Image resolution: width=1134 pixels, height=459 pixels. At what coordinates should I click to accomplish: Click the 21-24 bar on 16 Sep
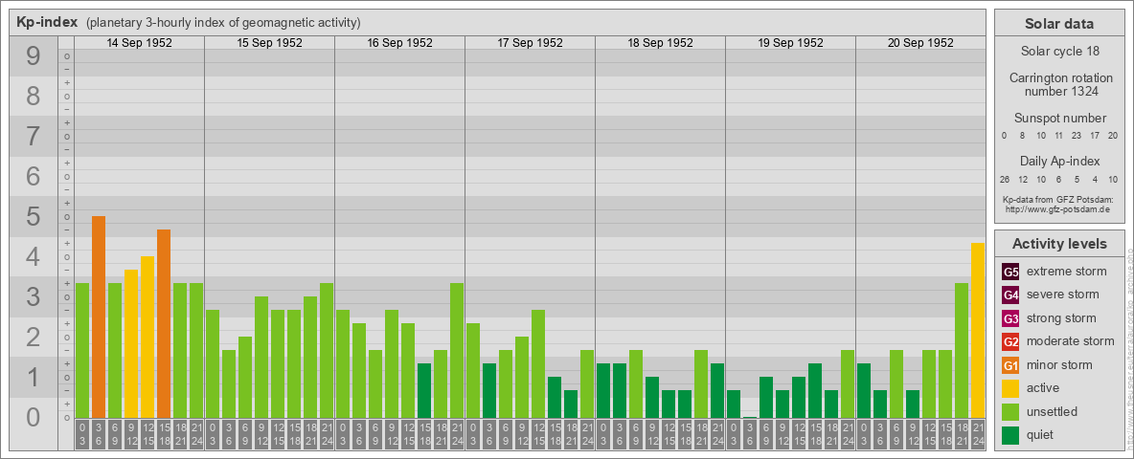[457, 351]
